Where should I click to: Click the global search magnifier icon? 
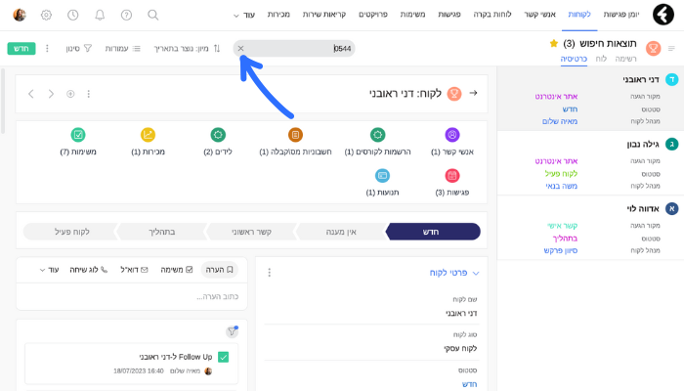153,15
